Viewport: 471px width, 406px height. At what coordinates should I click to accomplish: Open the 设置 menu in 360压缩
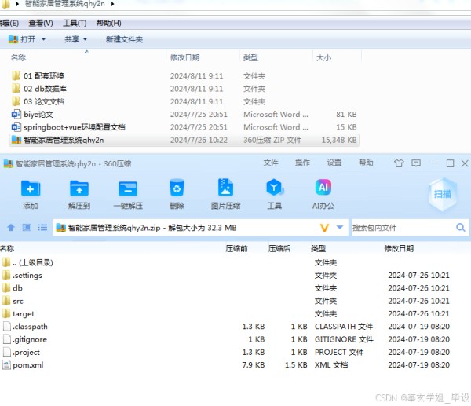pyautogui.click(x=334, y=163)
